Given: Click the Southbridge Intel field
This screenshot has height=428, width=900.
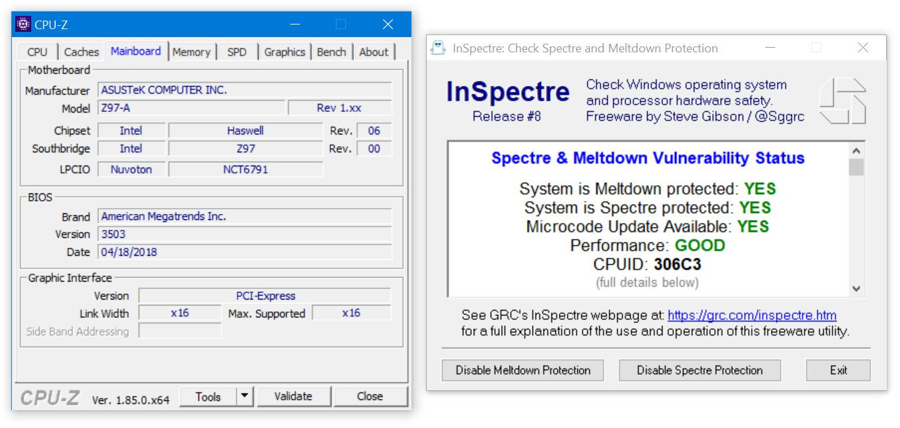Looking at the screenshot, I should point(131,148).
